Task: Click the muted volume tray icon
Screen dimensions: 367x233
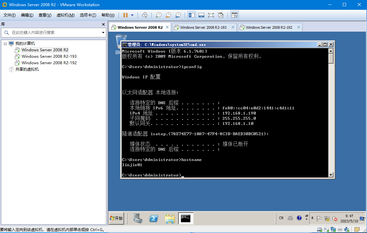Action: click(x=335, y=218)
